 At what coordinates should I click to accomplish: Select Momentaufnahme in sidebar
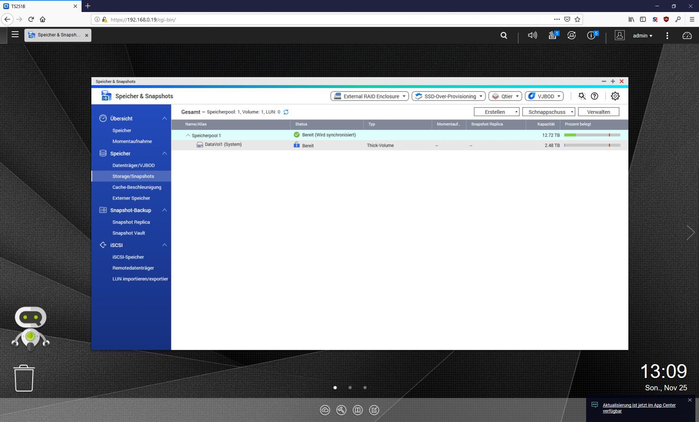click(x=132, y=141)
